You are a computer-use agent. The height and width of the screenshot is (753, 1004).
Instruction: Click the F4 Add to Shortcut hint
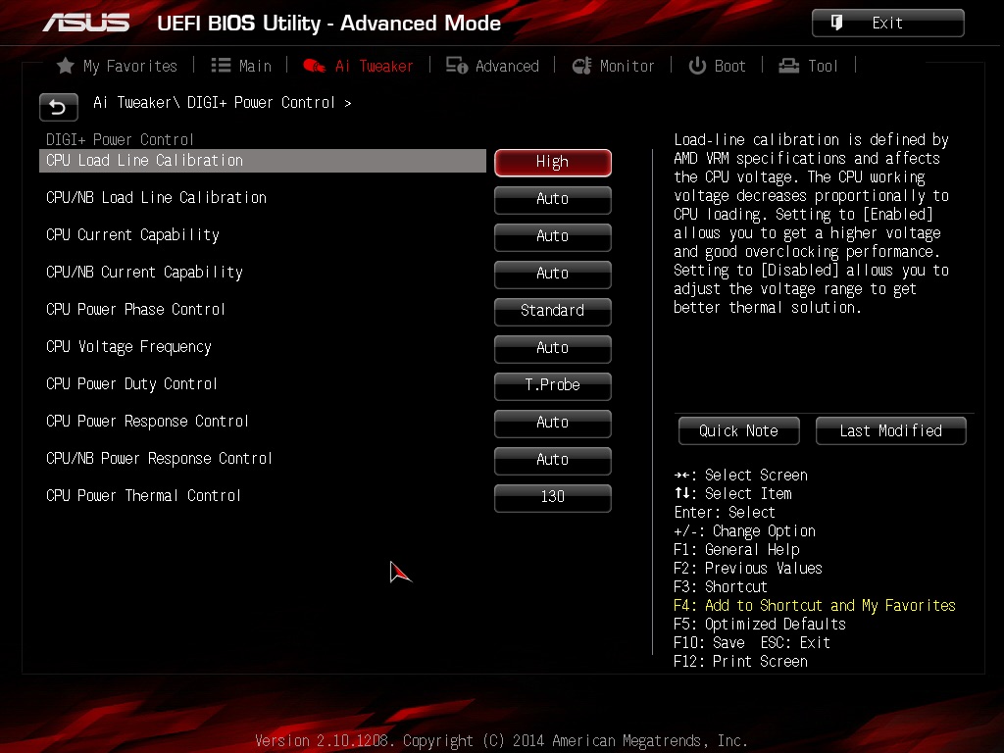(x=815, y=605)
